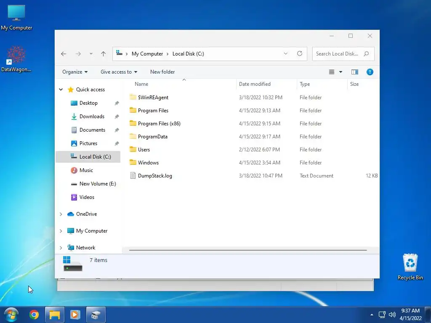
Task: Click the horizontal scrollbar of file list
Action: pyautogui.click(x=248, y=250)
